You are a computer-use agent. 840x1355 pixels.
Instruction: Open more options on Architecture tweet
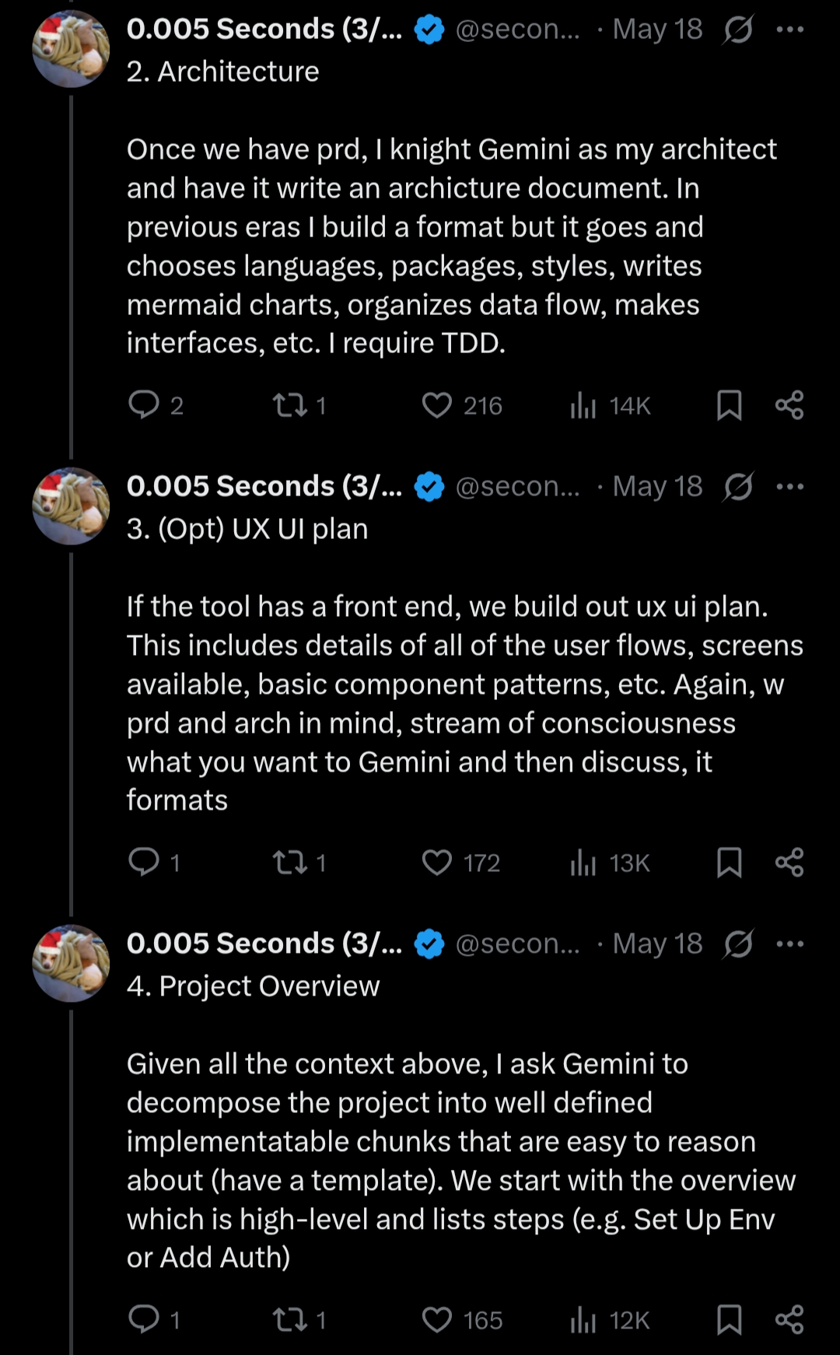[789, 30]
